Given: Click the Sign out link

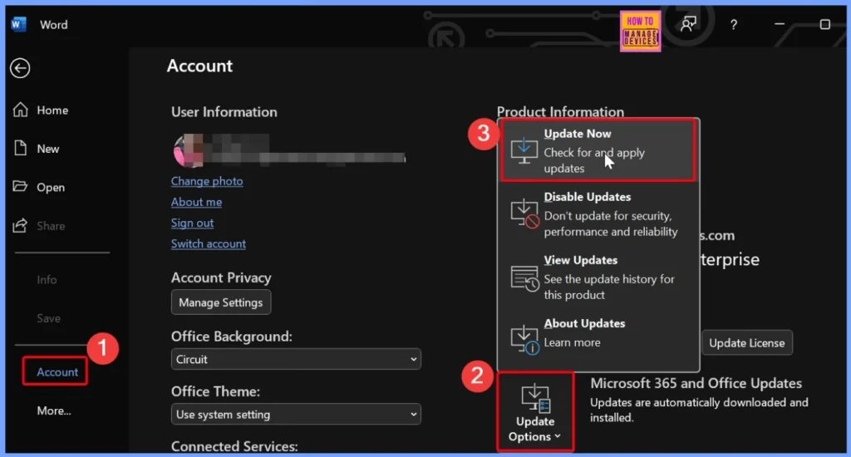Looking at the screenshot, I should pyautogui.click(x=192, y=223).
